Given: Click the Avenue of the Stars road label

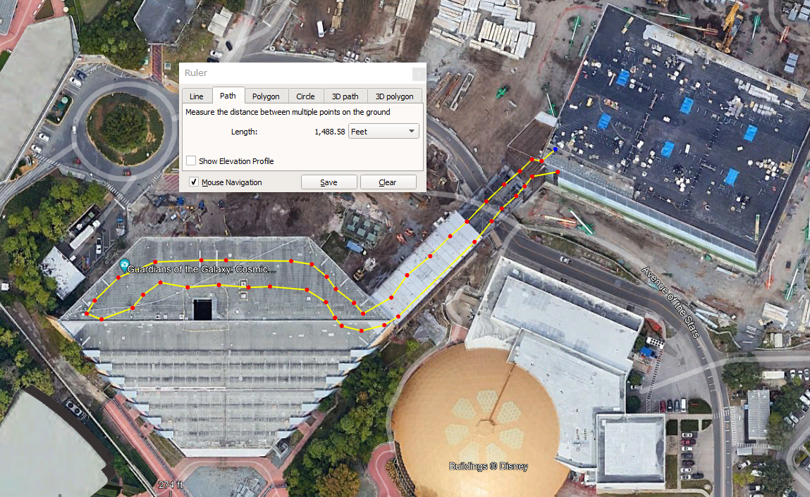Looking at the screenshot, I should [x=671, y=302].
